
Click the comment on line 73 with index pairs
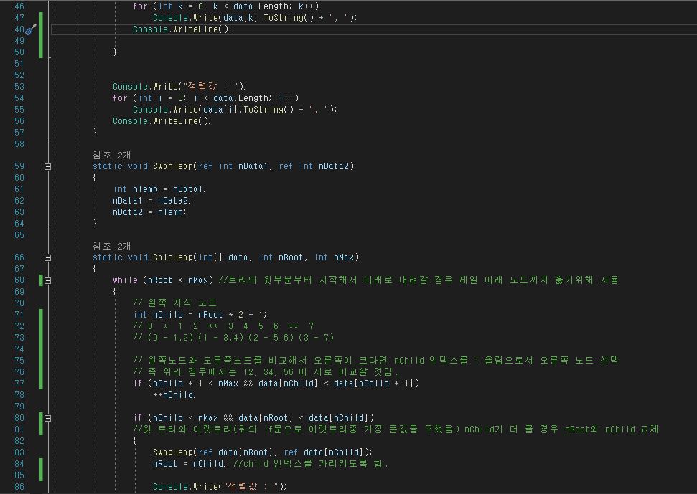(x=233, y=338)
